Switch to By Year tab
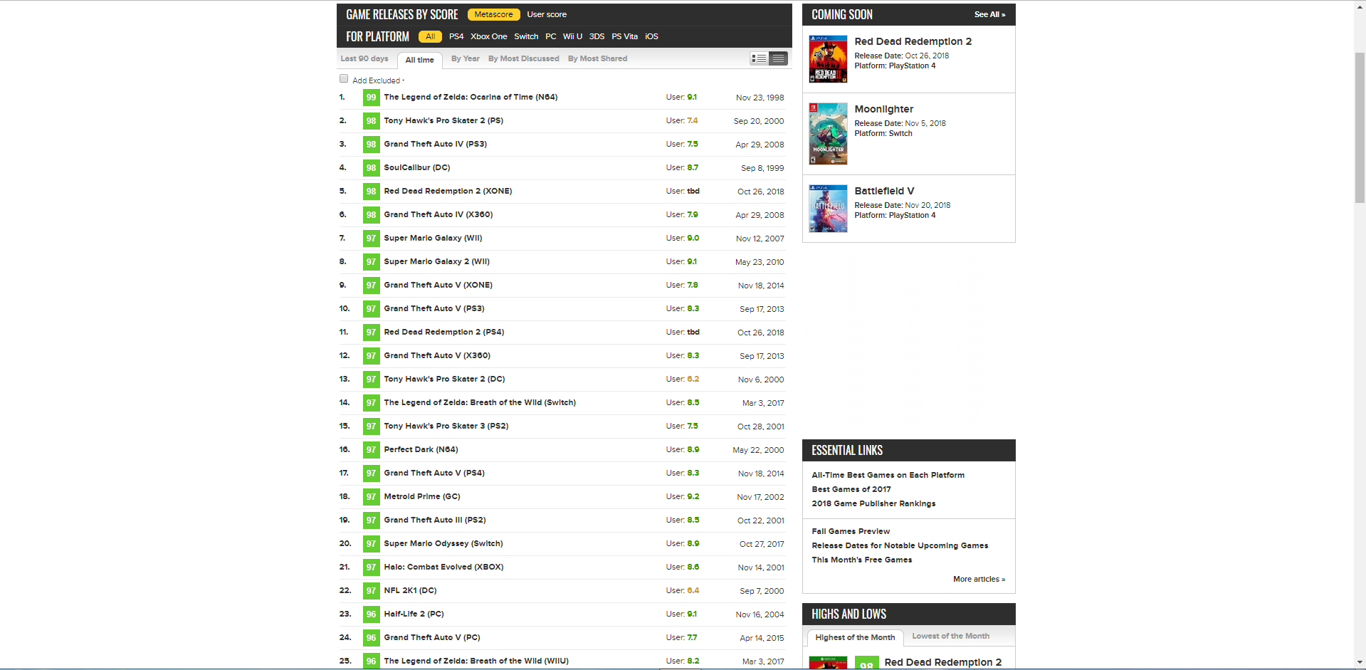Image resolution: width=1366 pixels, height=670 pixels. pyautogui.click(x=466, y=58)
